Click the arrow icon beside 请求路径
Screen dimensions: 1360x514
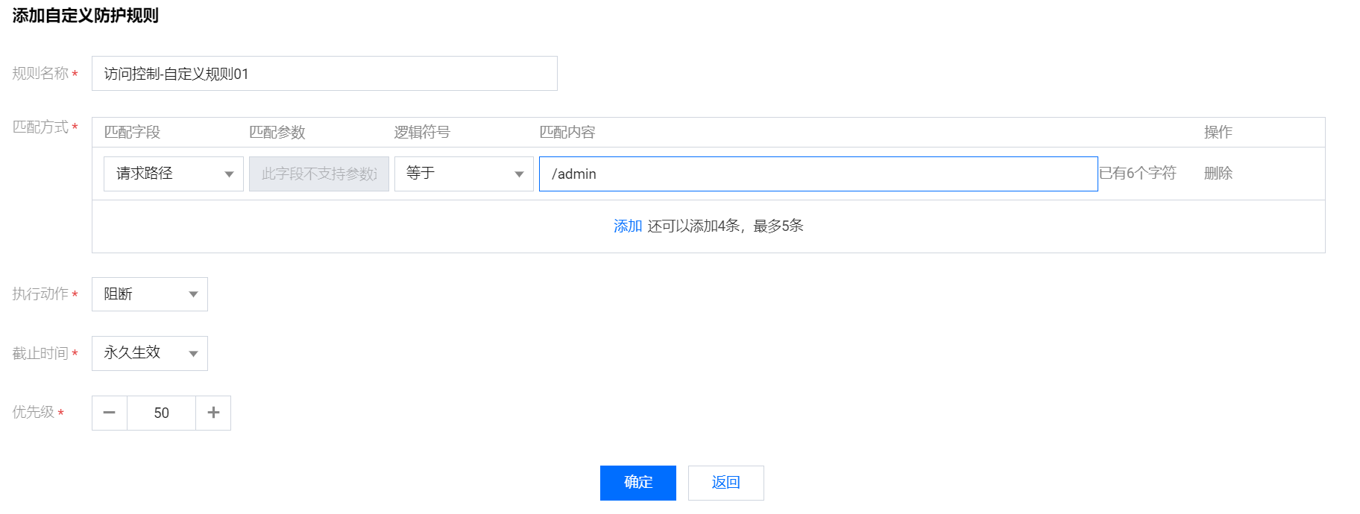tap(229, 174)
